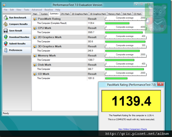This screenshot has width=172, height=137.
Task: Click the 2D Graphics result value 383.6
Action: click(x=91, y=42)
